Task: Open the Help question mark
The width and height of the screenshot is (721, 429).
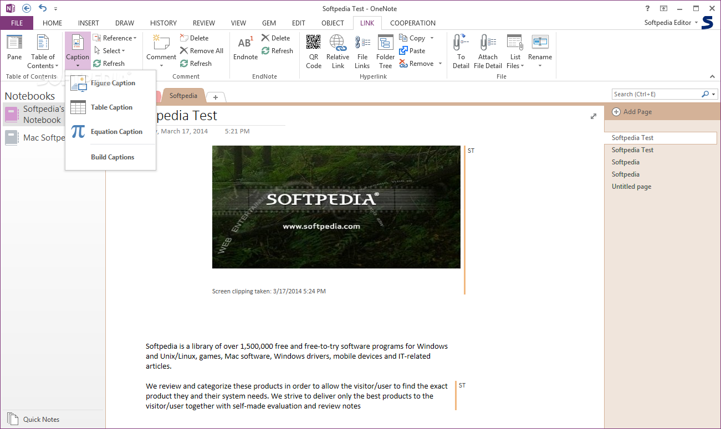Action: tap(647, 8)
